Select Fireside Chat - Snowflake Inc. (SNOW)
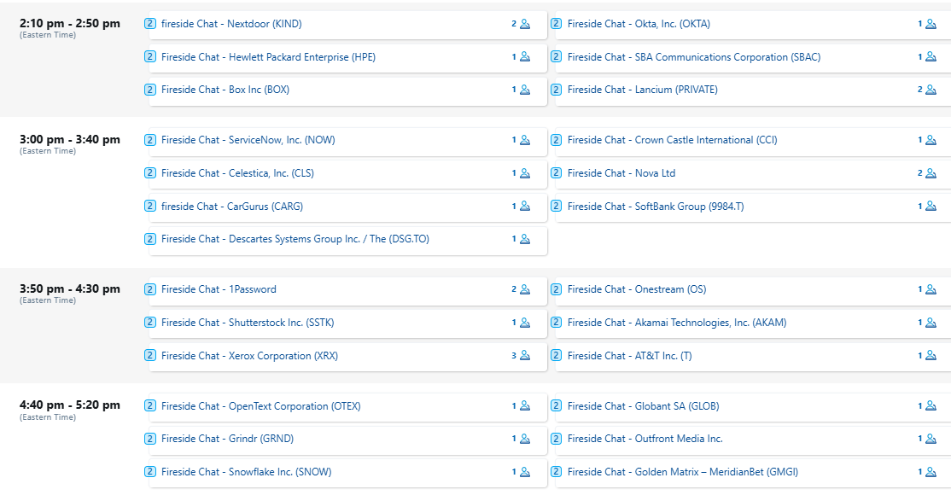Image resolution: width=951 pixels, height=501 pixels. point(246,472)
